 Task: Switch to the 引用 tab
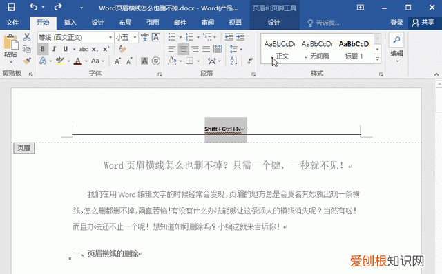(x=153, y=23)
